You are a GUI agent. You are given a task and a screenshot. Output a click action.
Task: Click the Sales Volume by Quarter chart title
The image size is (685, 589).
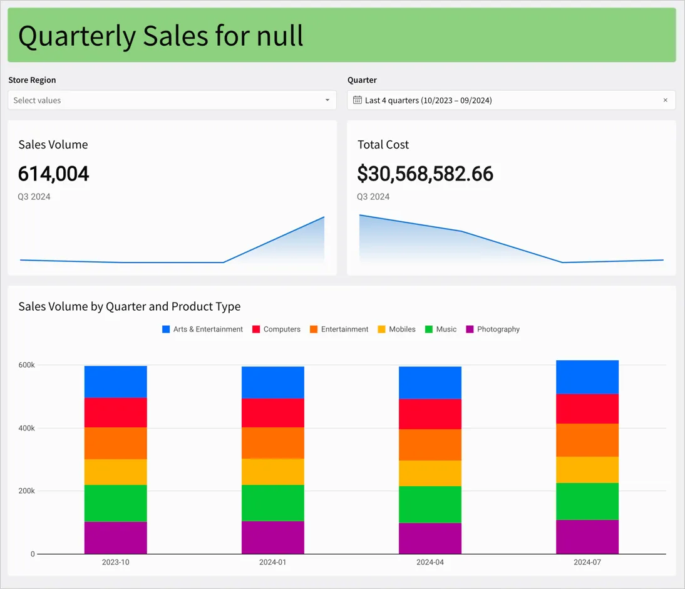coord(130,306)
